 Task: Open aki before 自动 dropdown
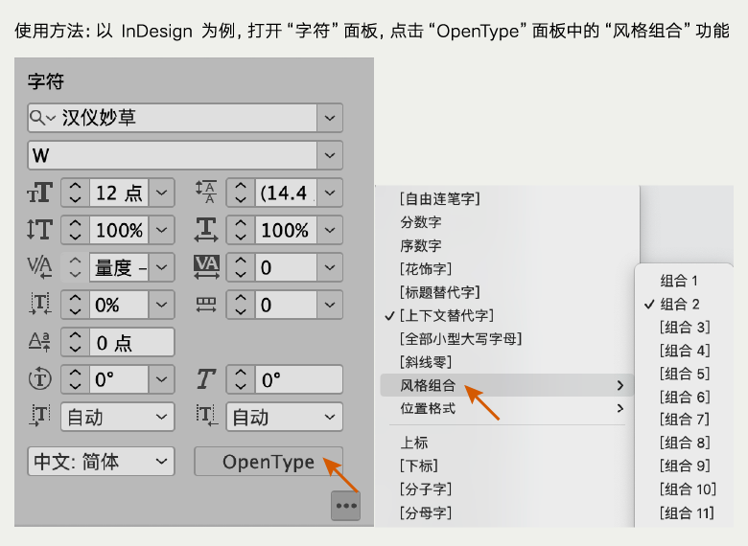click(117, 417)
